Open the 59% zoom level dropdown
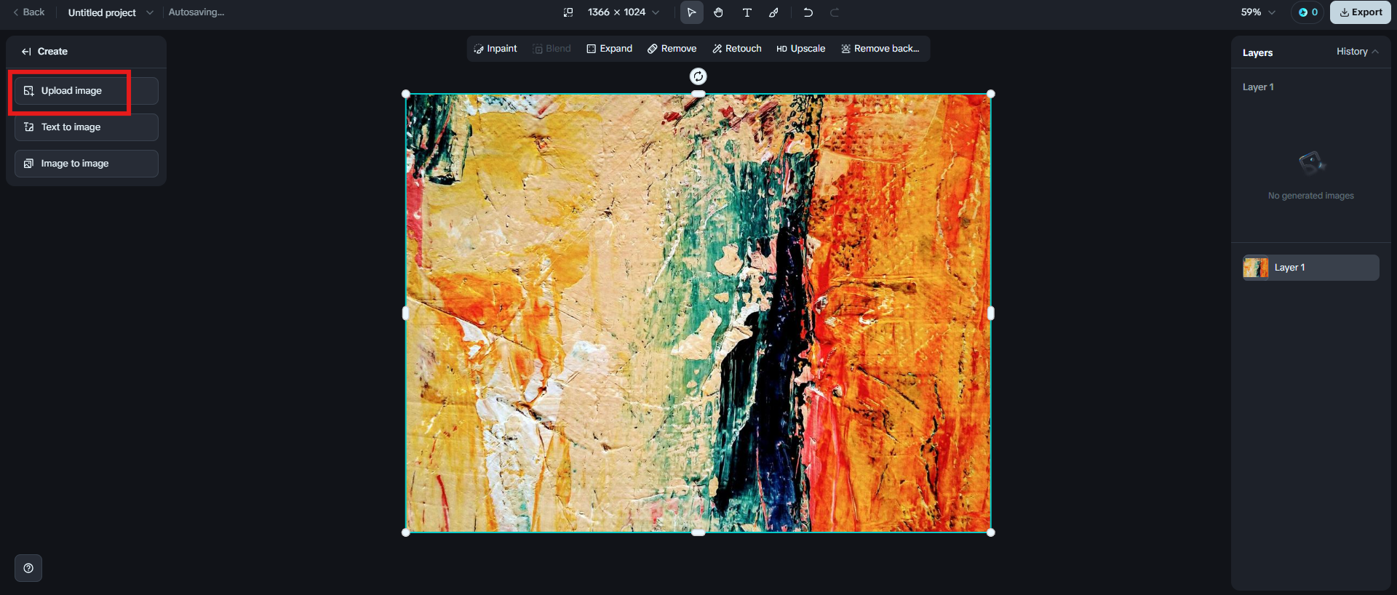 1258,12
